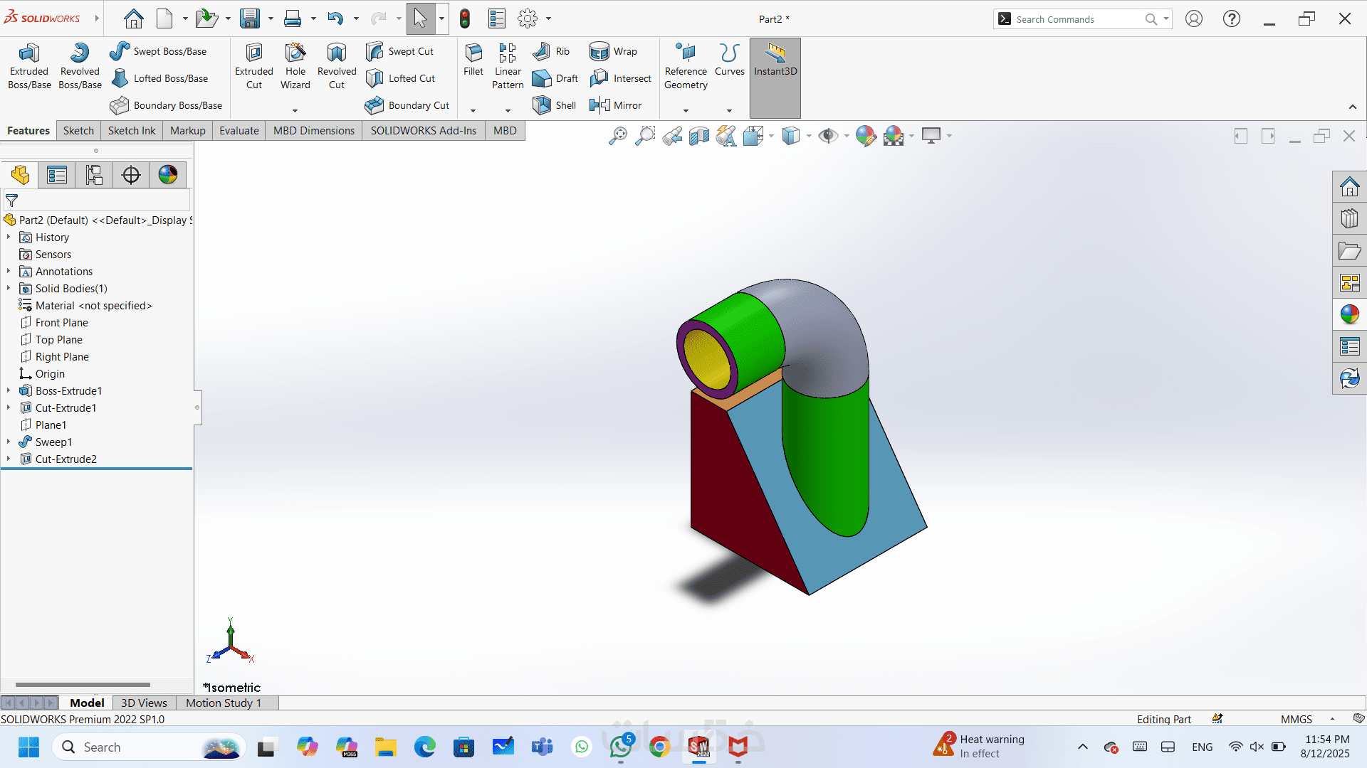
Task: Open the Motion Study 1 tab
Action: [224, 703]
